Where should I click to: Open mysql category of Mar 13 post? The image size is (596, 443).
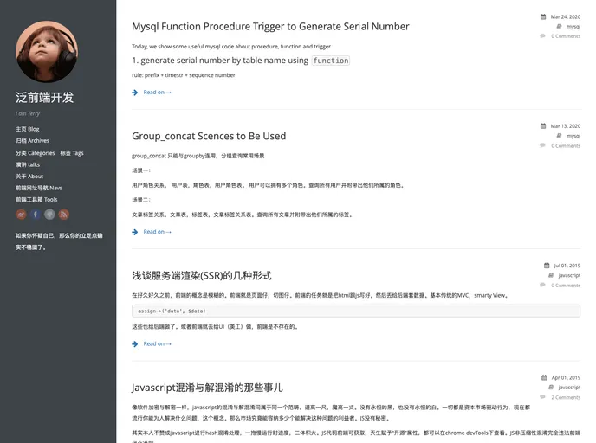[x=573, y=136]
